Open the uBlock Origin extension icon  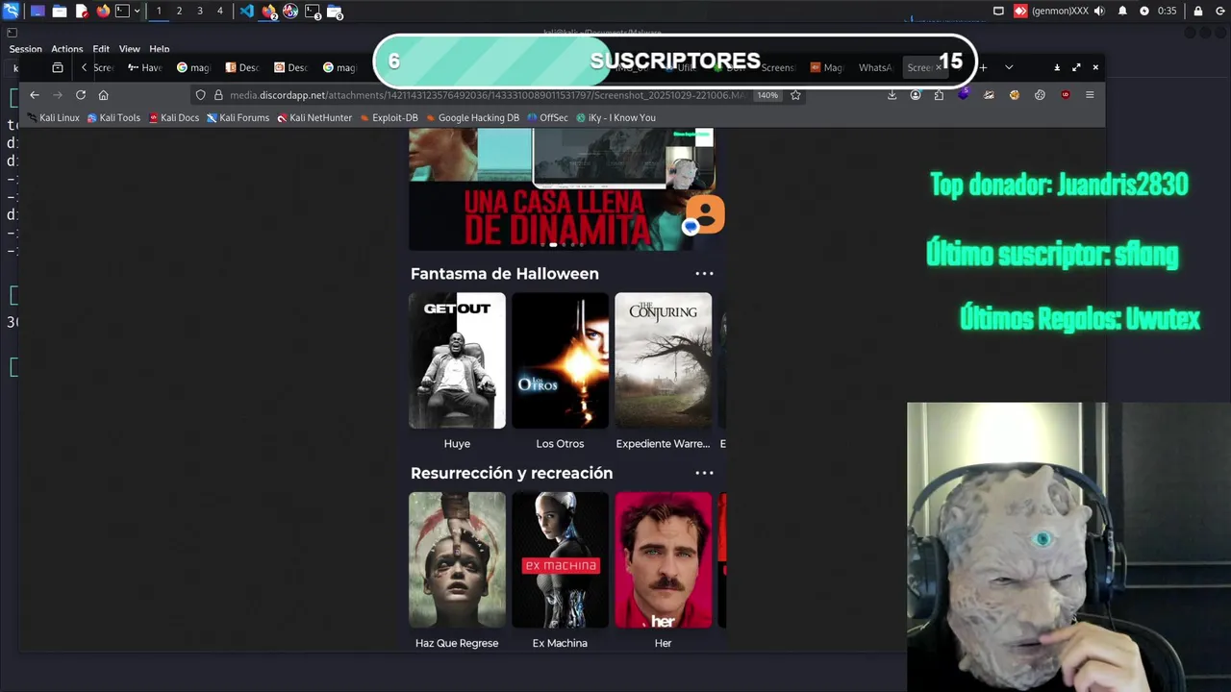(1066, 95)
